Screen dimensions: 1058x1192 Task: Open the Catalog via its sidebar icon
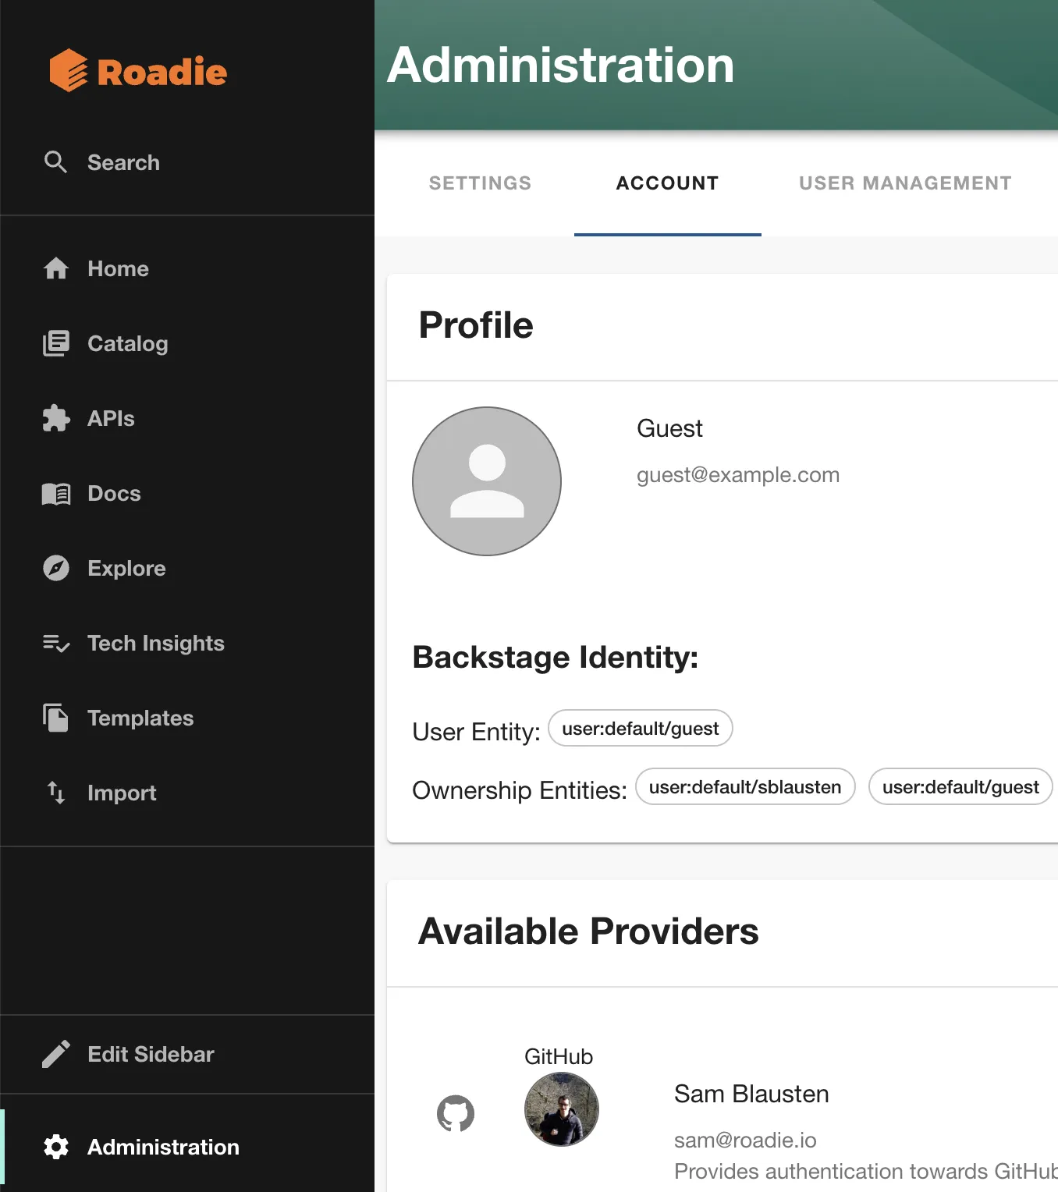coord(55,343)
